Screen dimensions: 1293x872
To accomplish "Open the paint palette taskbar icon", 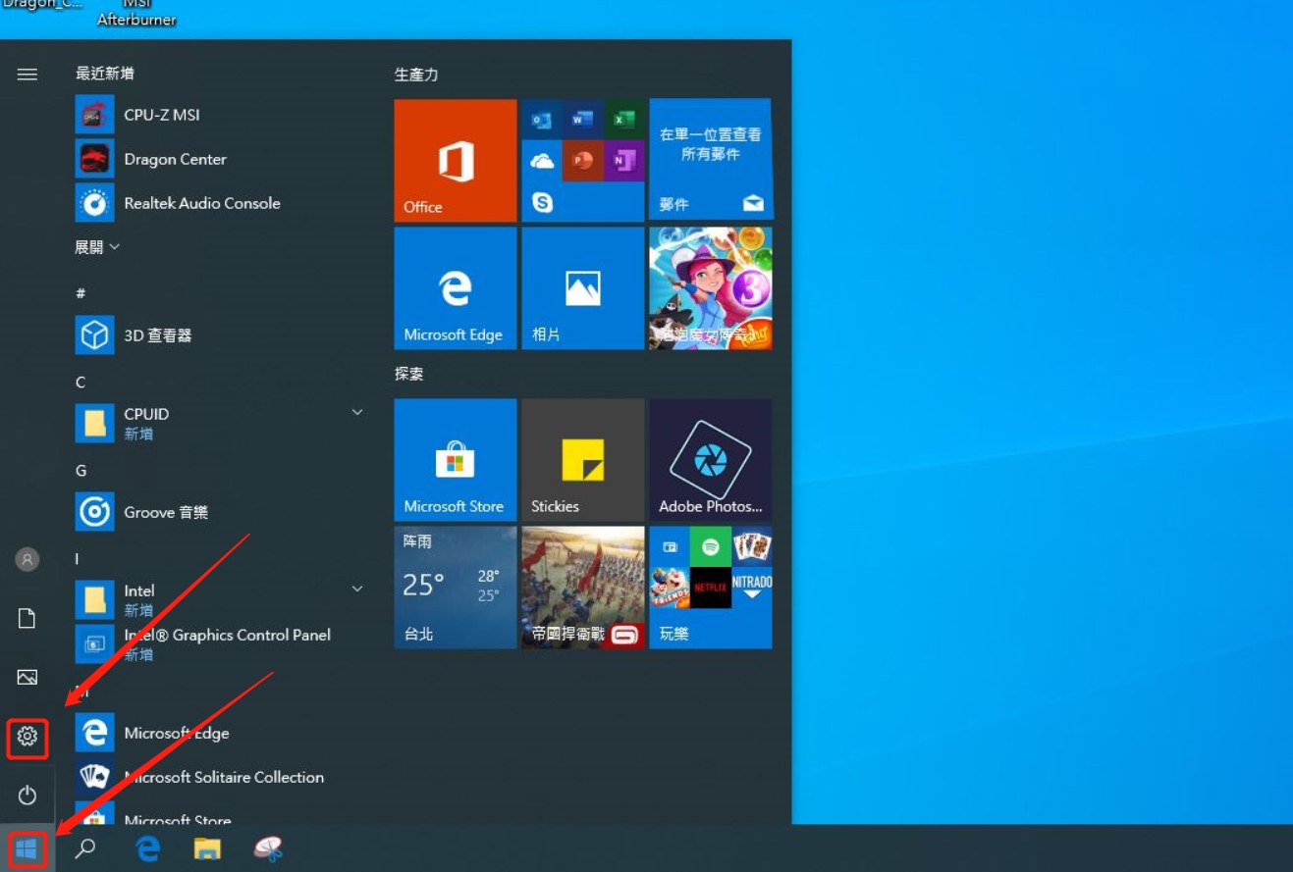I will 268,848.
